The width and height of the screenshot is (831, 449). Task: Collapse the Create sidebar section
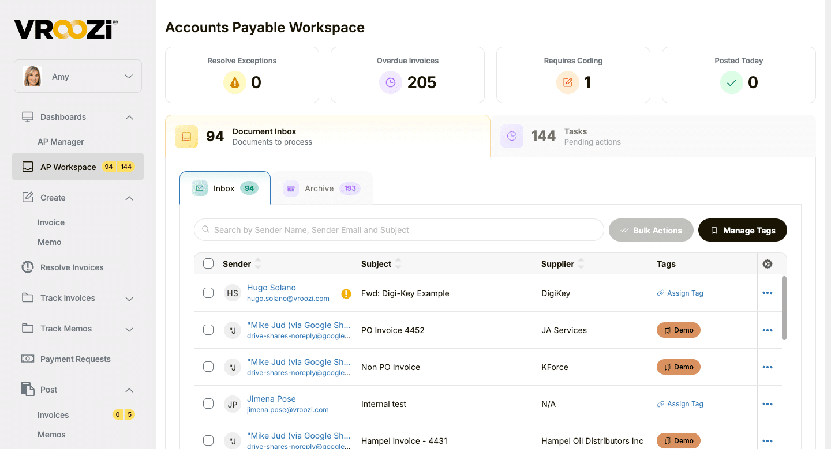129,198
